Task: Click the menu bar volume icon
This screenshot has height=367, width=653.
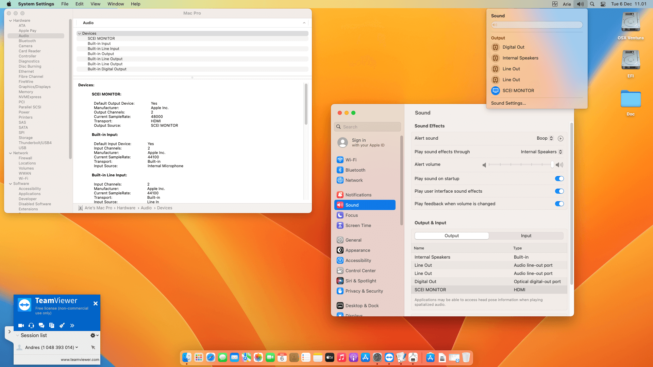Action: click(x=580, y=4)
